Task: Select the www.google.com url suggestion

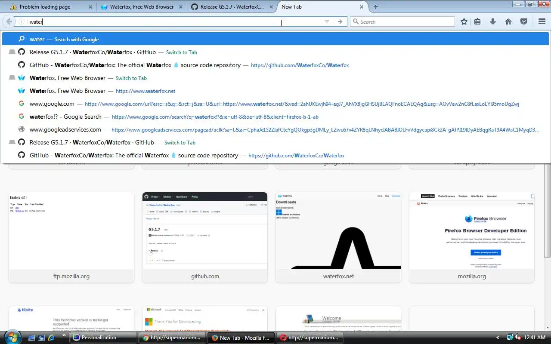Action: [x=275, y=104]
